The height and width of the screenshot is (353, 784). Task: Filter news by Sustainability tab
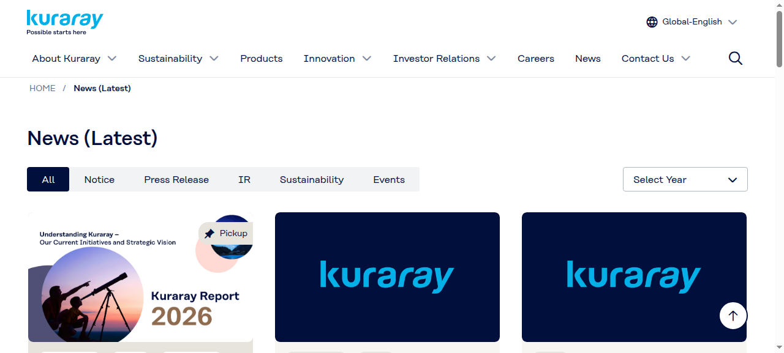(x=312, y=179)
